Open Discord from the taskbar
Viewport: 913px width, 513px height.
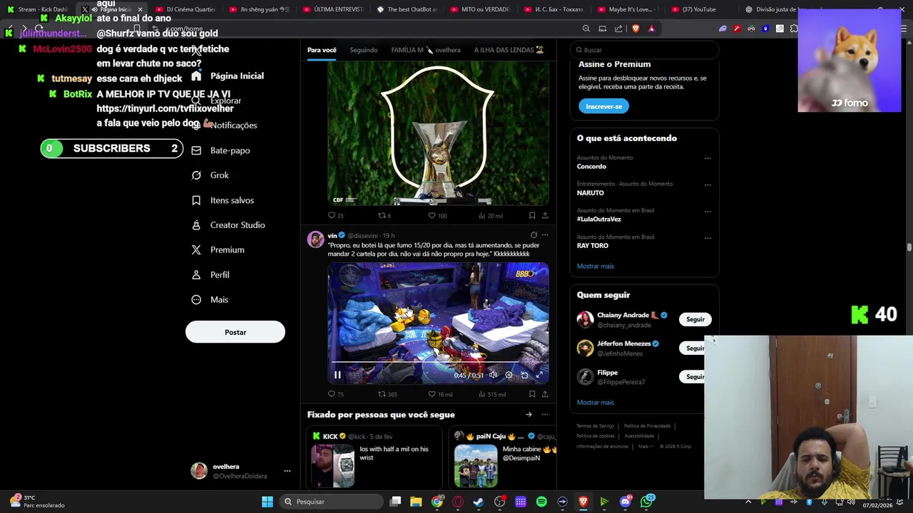[626, 502]
